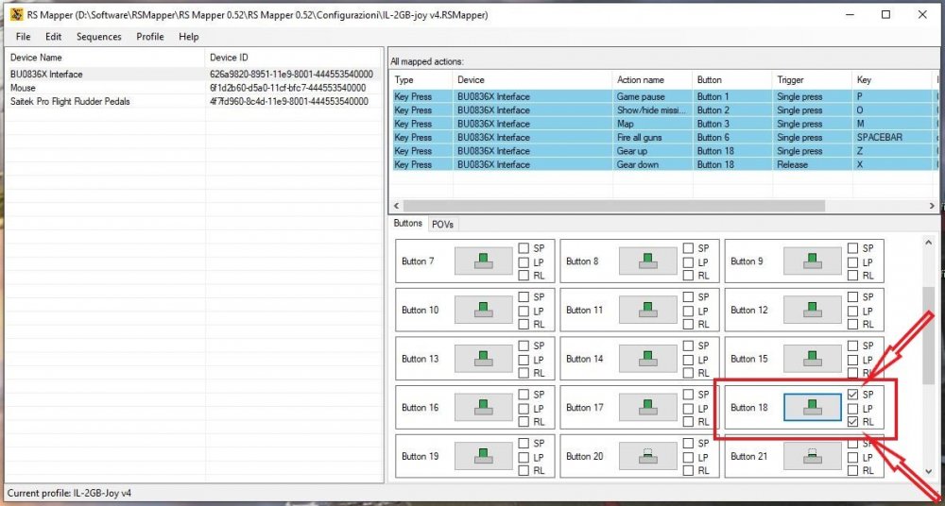
Task: Open the Sequences menu
Action: (x=98, y=37)
